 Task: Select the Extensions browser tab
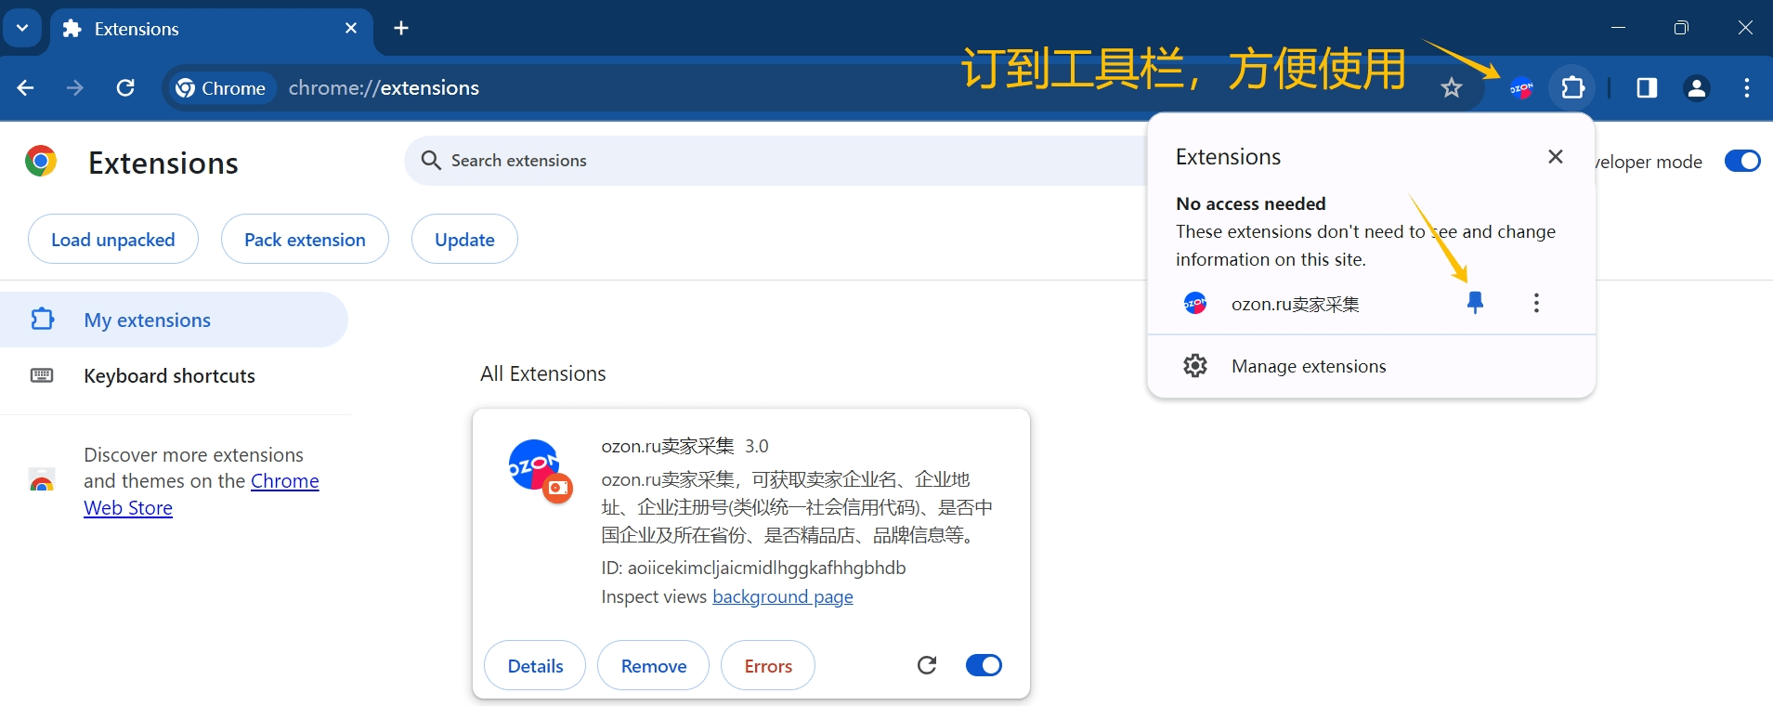(x=212, y=30)
